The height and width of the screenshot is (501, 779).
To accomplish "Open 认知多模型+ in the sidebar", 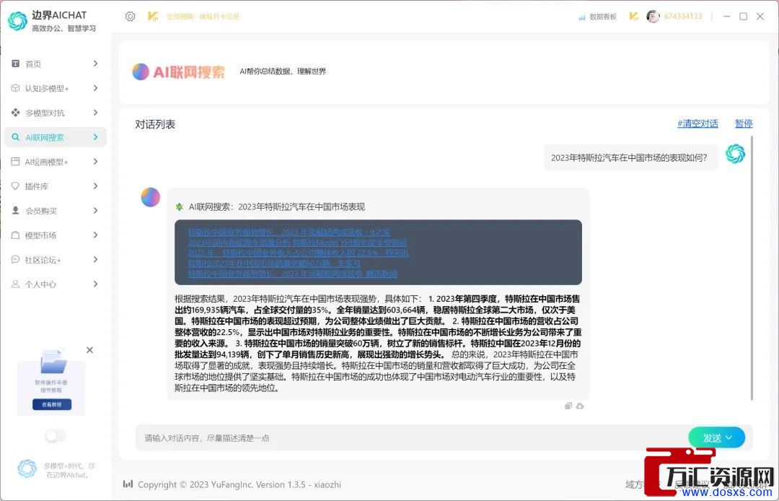I will (56, 88).
